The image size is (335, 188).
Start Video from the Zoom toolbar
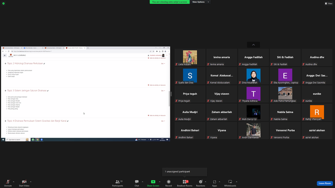click(24, 183)
